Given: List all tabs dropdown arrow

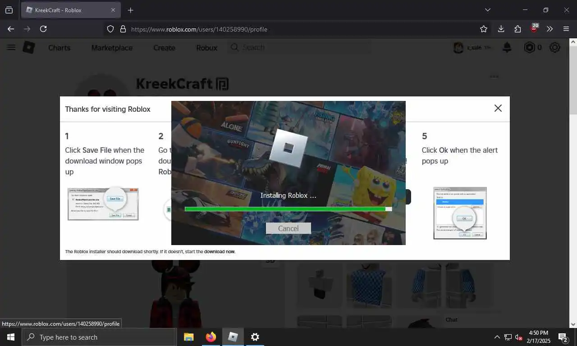Looking at the screenshot, I should point(487,10).
